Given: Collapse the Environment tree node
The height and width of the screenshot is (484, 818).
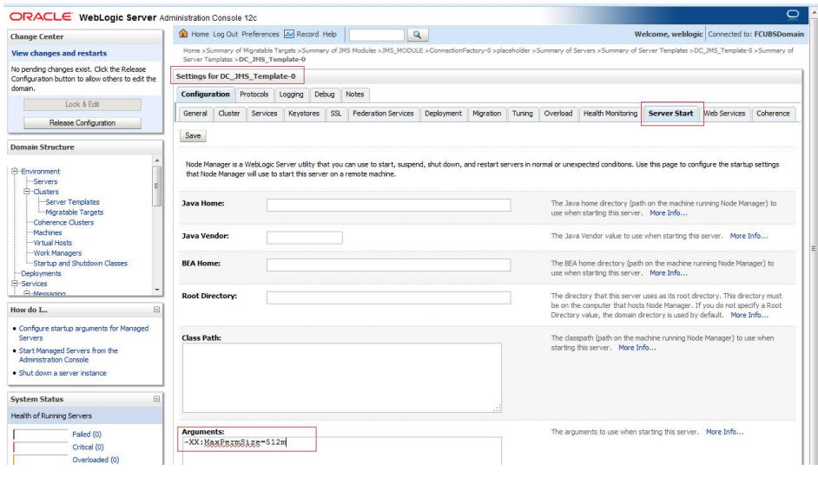Looking at the screenshot, I should (15, 171).
